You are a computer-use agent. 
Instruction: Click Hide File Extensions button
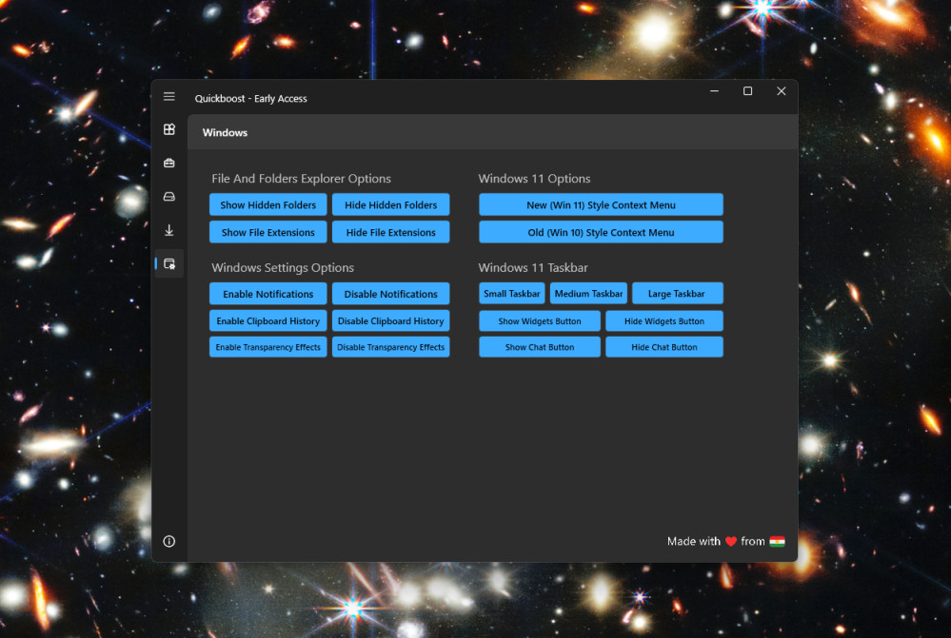390,232
